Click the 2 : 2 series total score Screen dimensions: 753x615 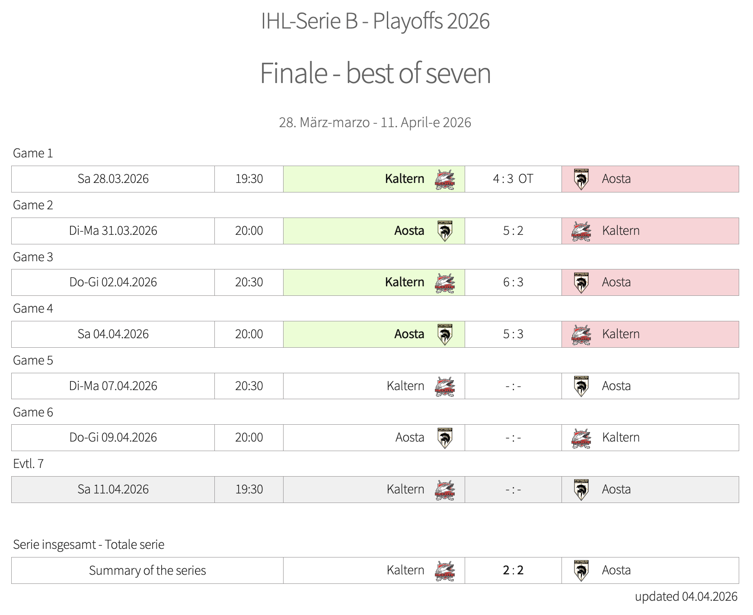click(x=513, y=570)
